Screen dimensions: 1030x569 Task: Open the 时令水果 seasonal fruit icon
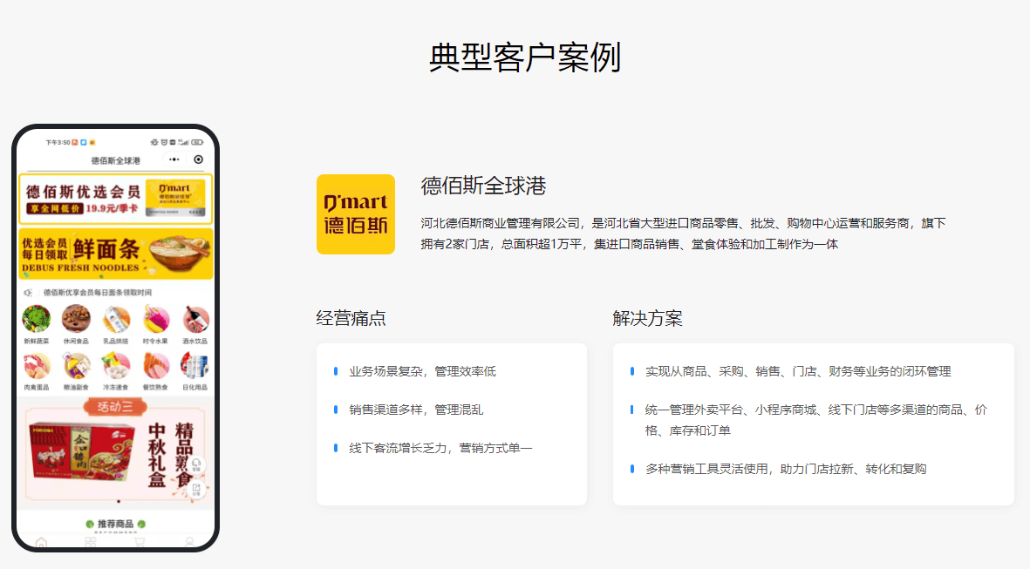(156, 320)
